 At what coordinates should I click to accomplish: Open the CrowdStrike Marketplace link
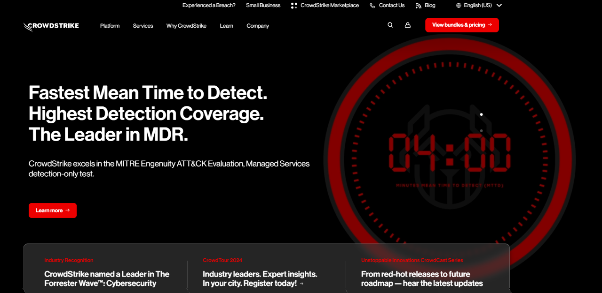330,5
